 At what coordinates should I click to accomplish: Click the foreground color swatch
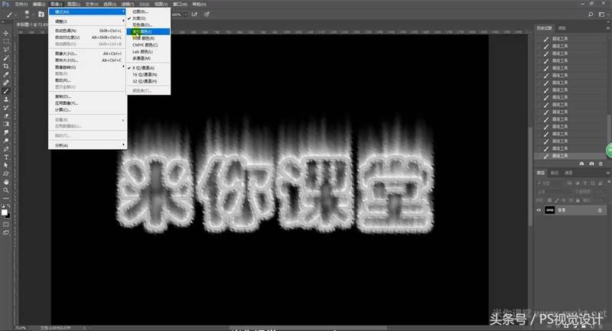[5, 212]
